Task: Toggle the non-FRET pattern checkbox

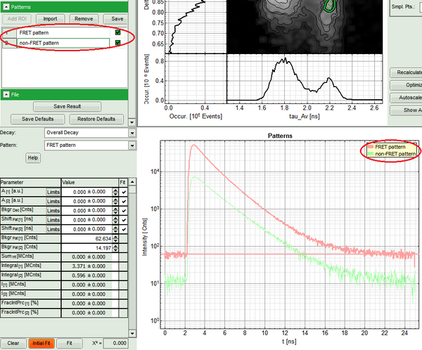Action: [117, 43]
